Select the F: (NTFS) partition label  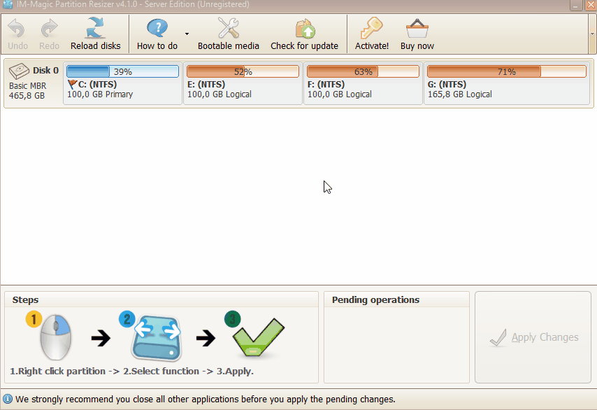(x=326, y=84)
